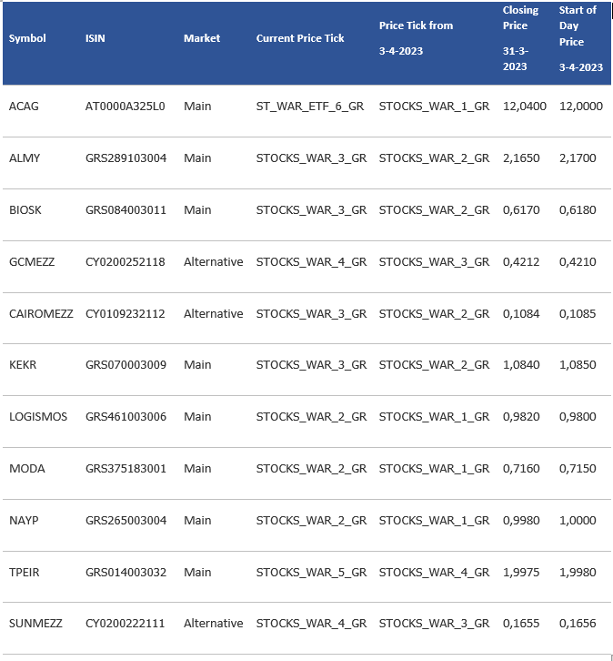Screen dimensions: 613x661
Task: Click the SUNMEZZ symbol cell
Action: coord(35,624)
